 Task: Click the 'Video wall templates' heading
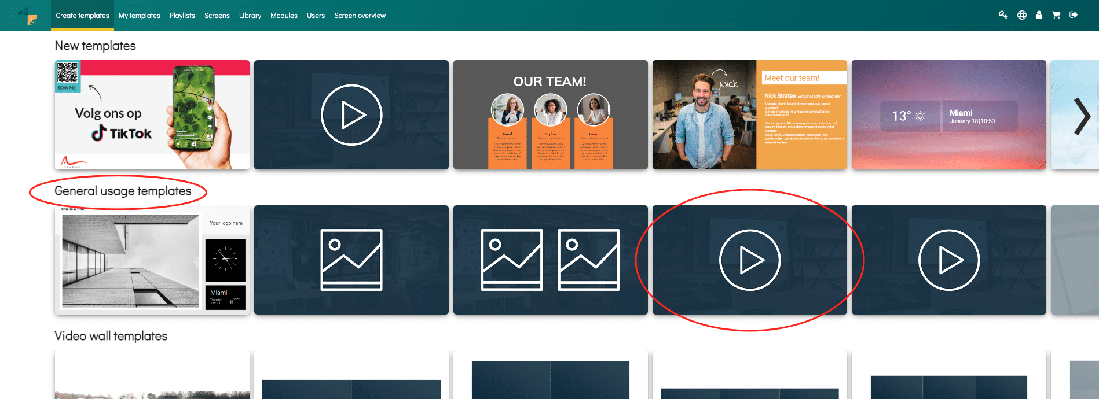pyautogui.click(x=111, y=336)
